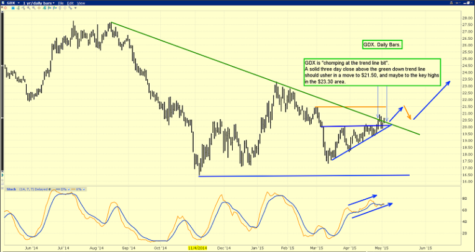Click the GDX. Daily Bars. annotation box

pyautogui.click(x=382, y=45)
